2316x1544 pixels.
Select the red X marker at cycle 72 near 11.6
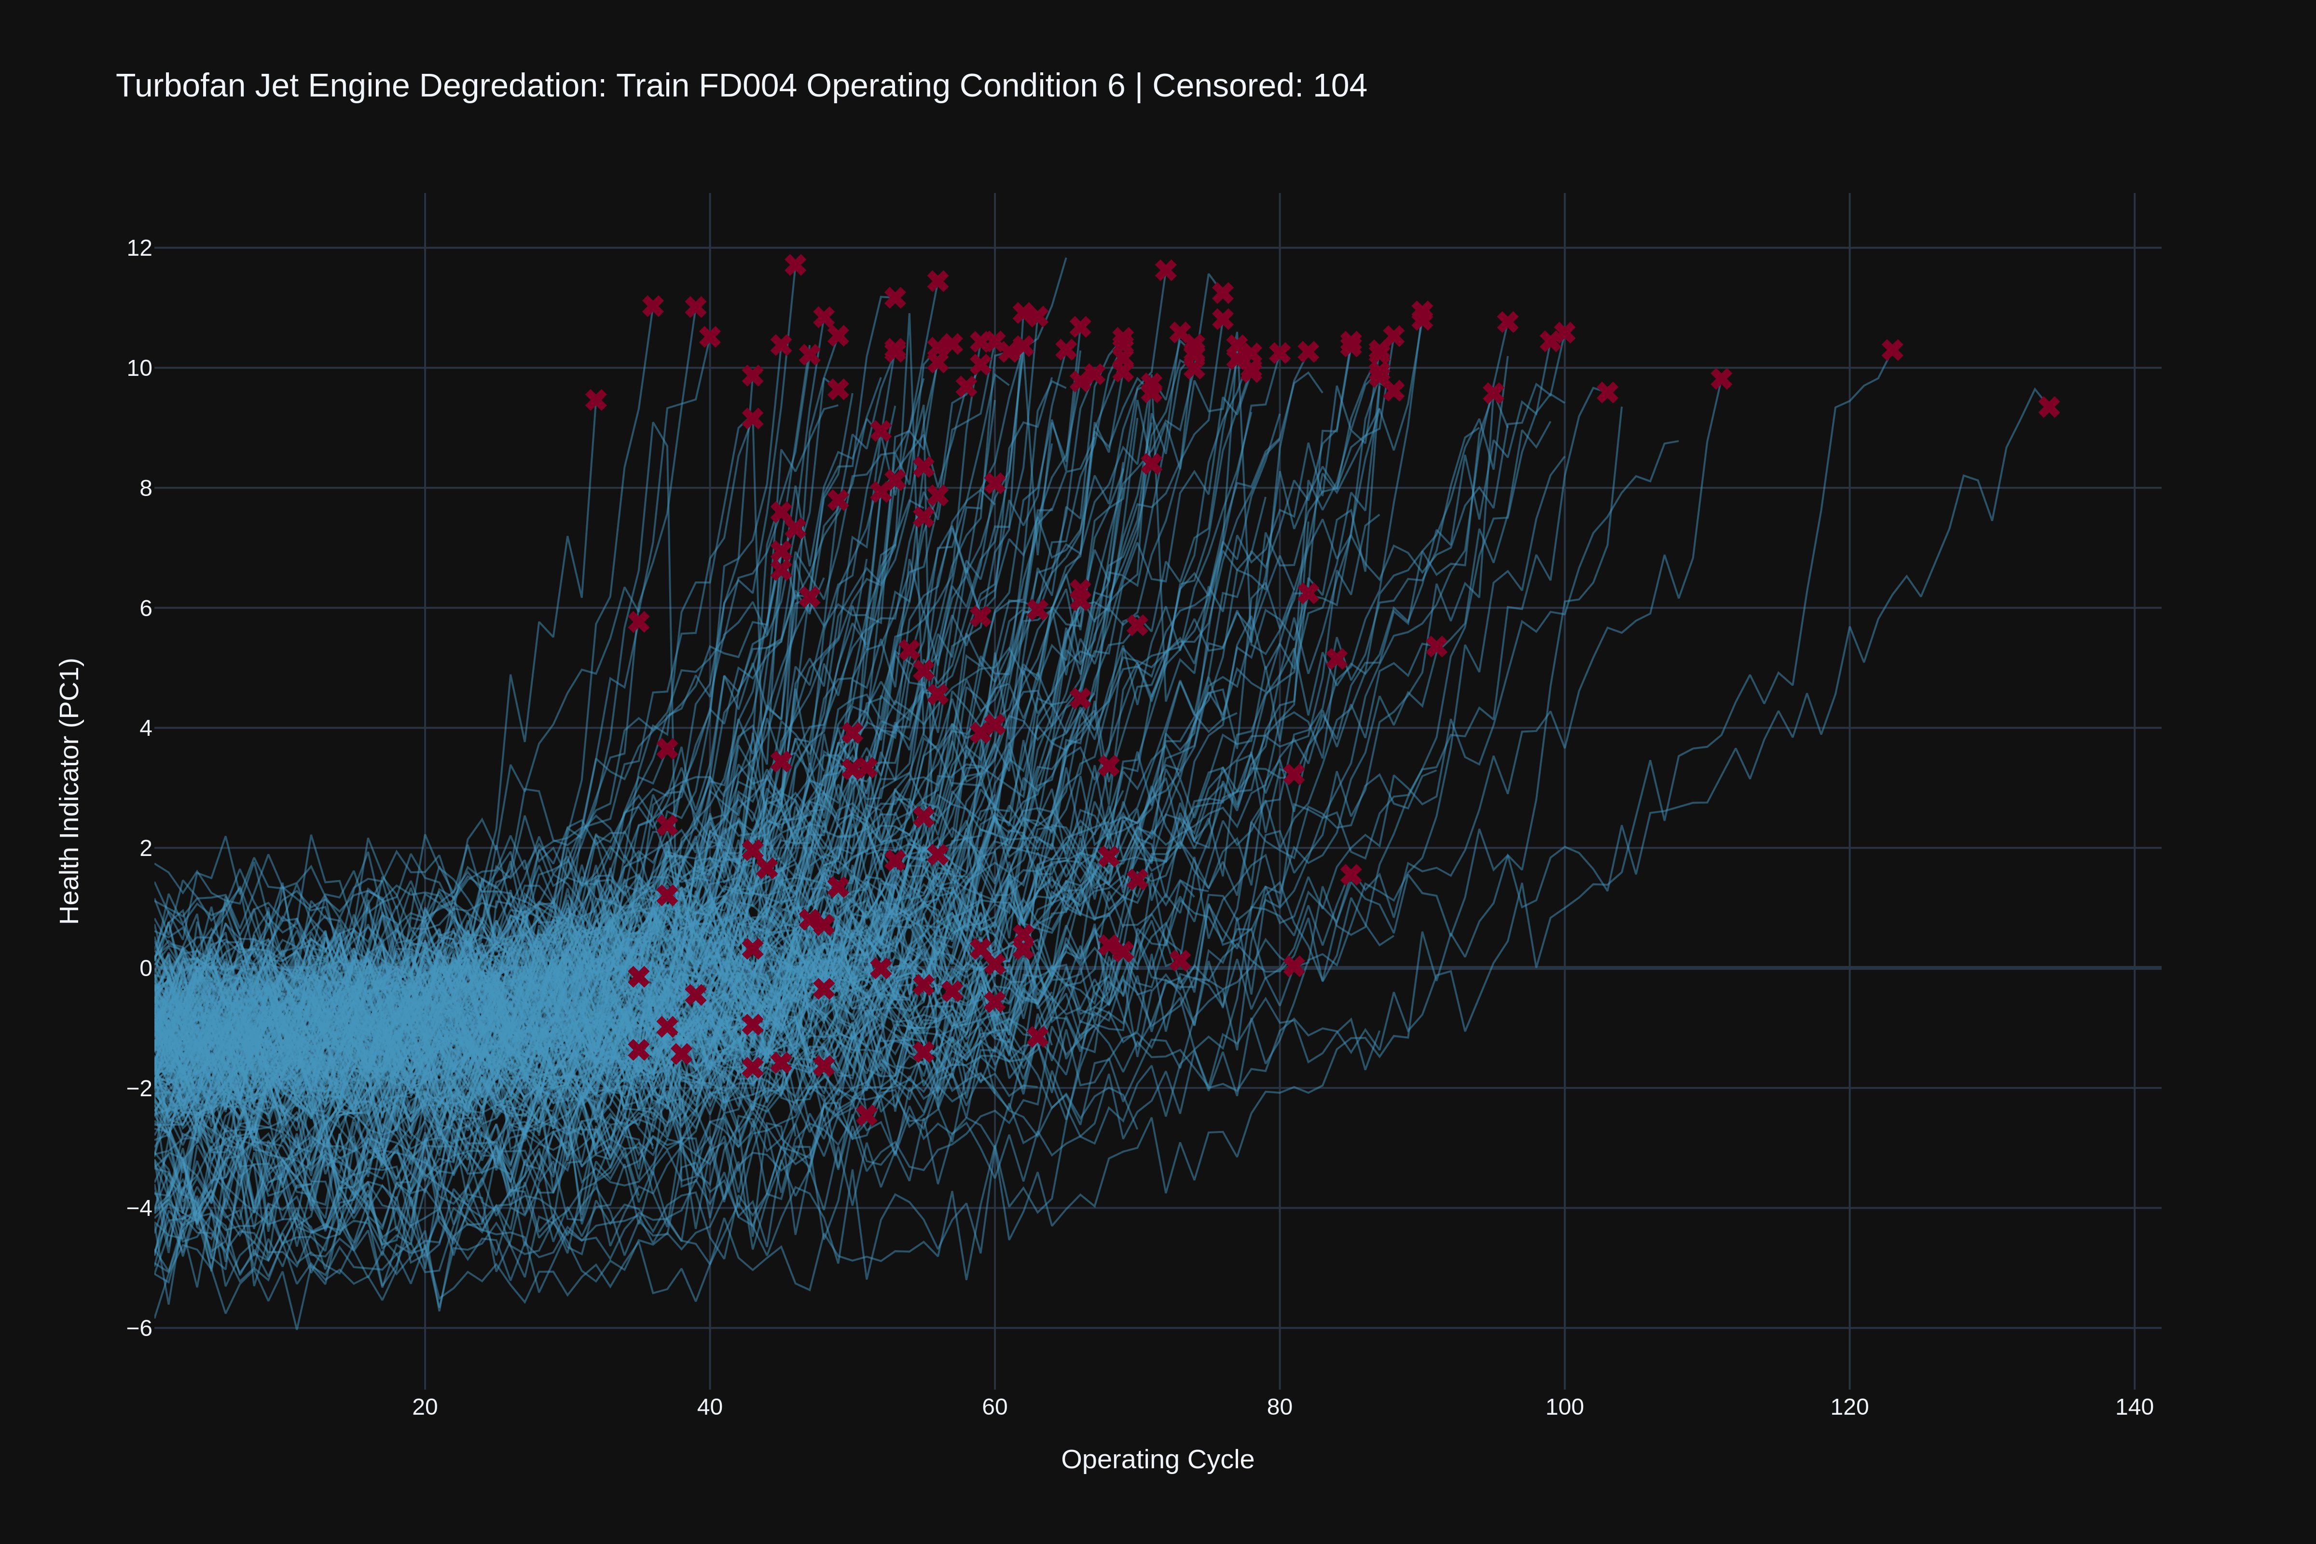pyautogui.click(x=1166, y=270)
